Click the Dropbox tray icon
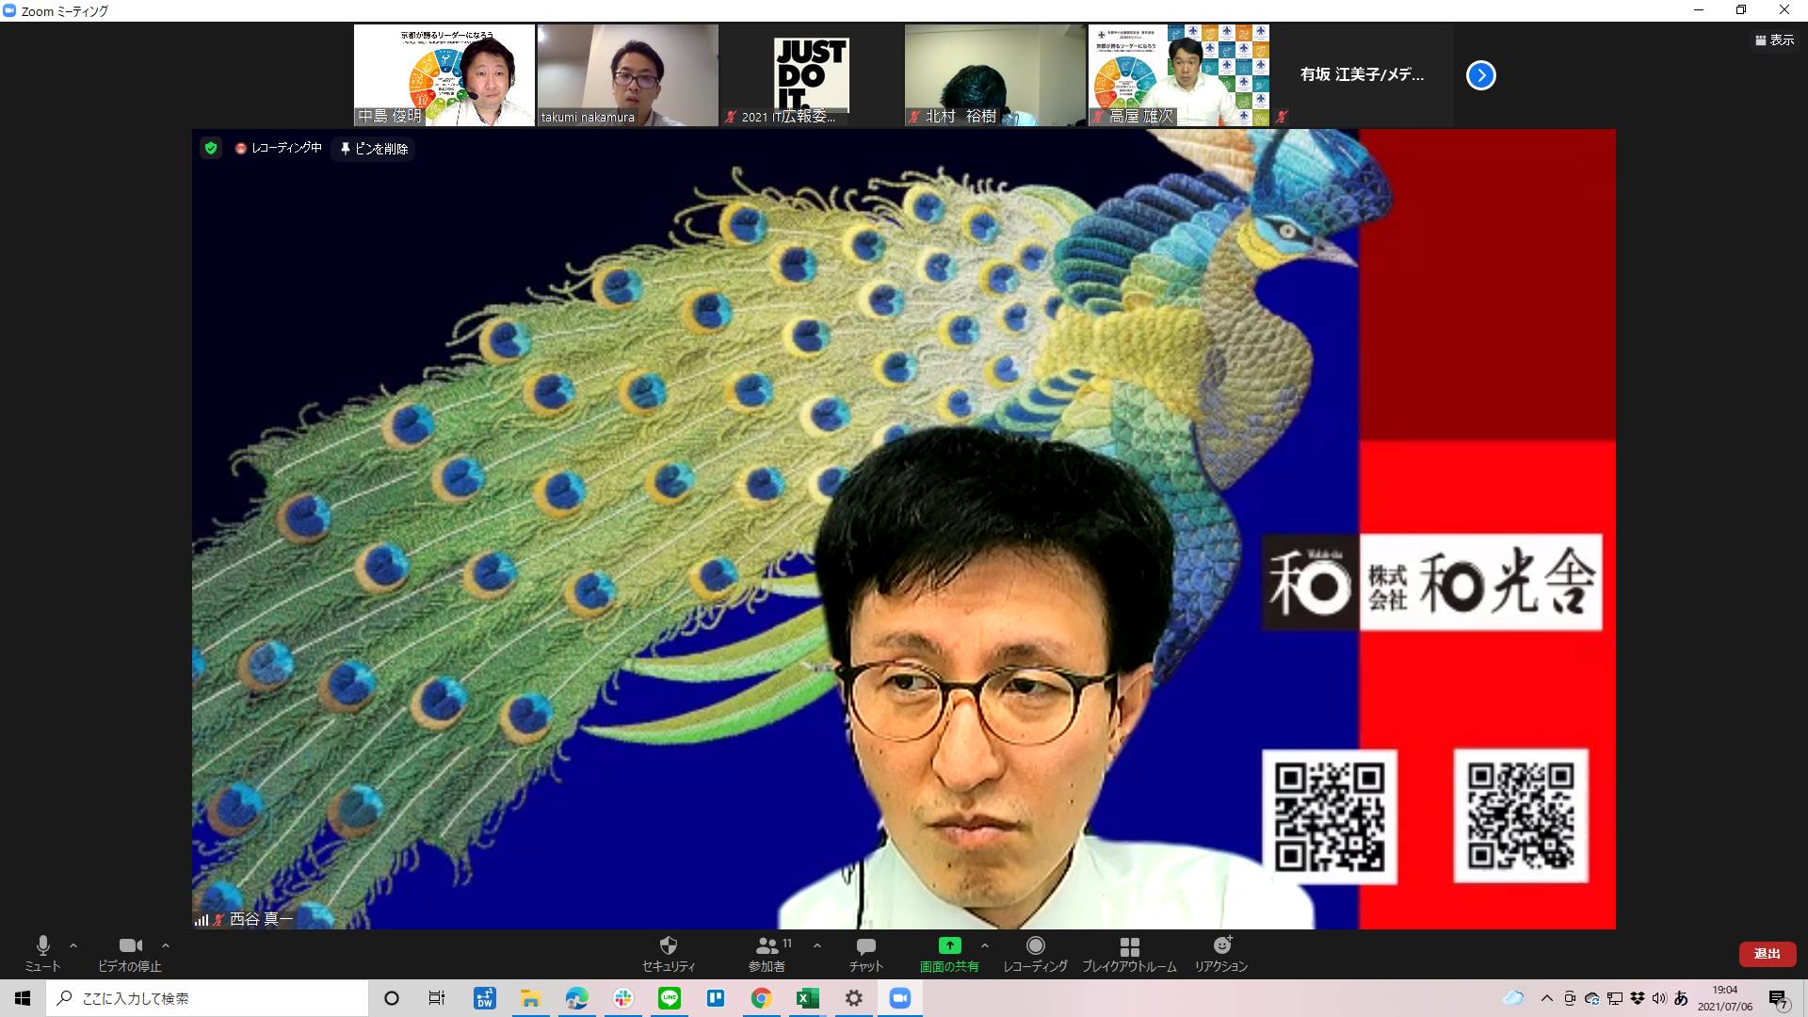This screenshot has height=1017, width=1808. click(x=1638, y=998)
